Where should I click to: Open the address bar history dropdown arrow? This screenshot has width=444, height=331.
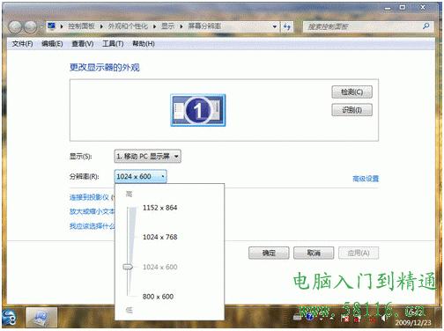point(275,26)
